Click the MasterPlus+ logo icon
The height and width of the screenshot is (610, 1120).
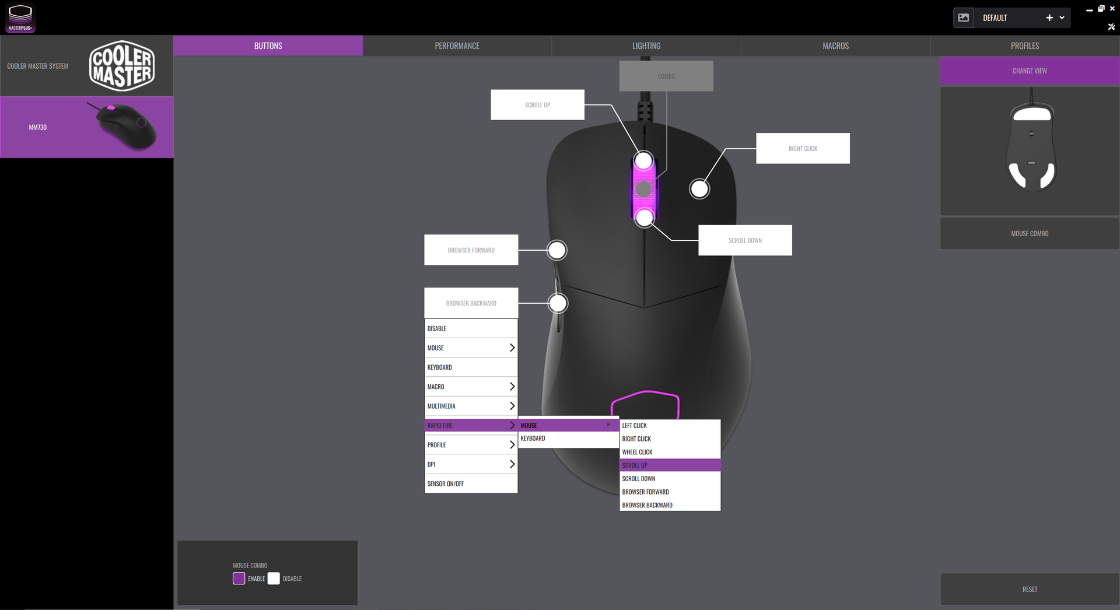(x=20, y=17)
